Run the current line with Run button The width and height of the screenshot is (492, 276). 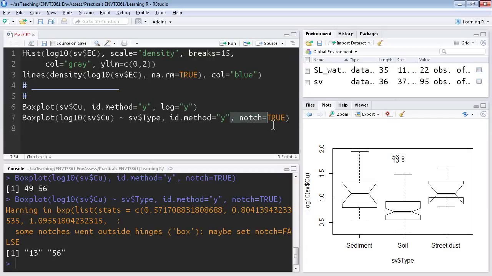pos(228,43)
